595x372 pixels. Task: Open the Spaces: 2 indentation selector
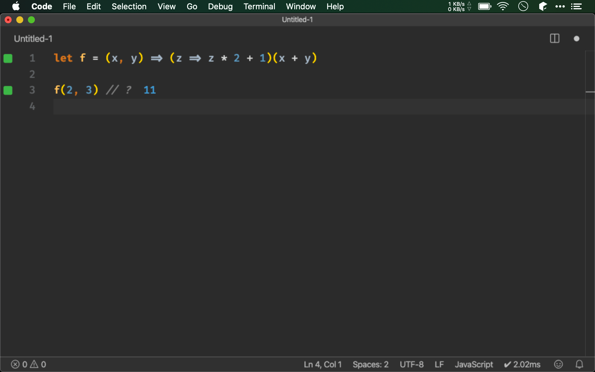pyautogui.click(x=370, y=364)
